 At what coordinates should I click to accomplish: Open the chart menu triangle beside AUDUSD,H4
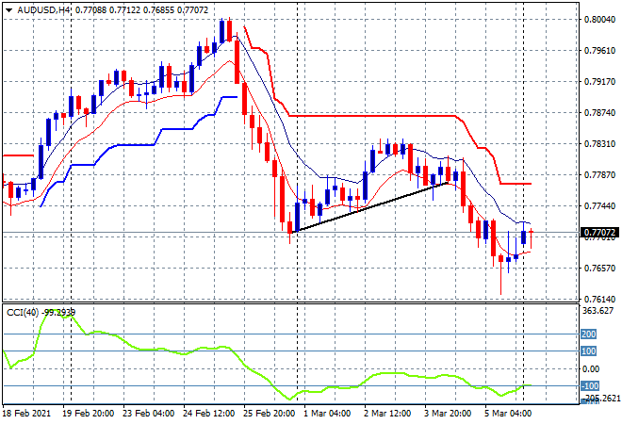pos(8,10)
